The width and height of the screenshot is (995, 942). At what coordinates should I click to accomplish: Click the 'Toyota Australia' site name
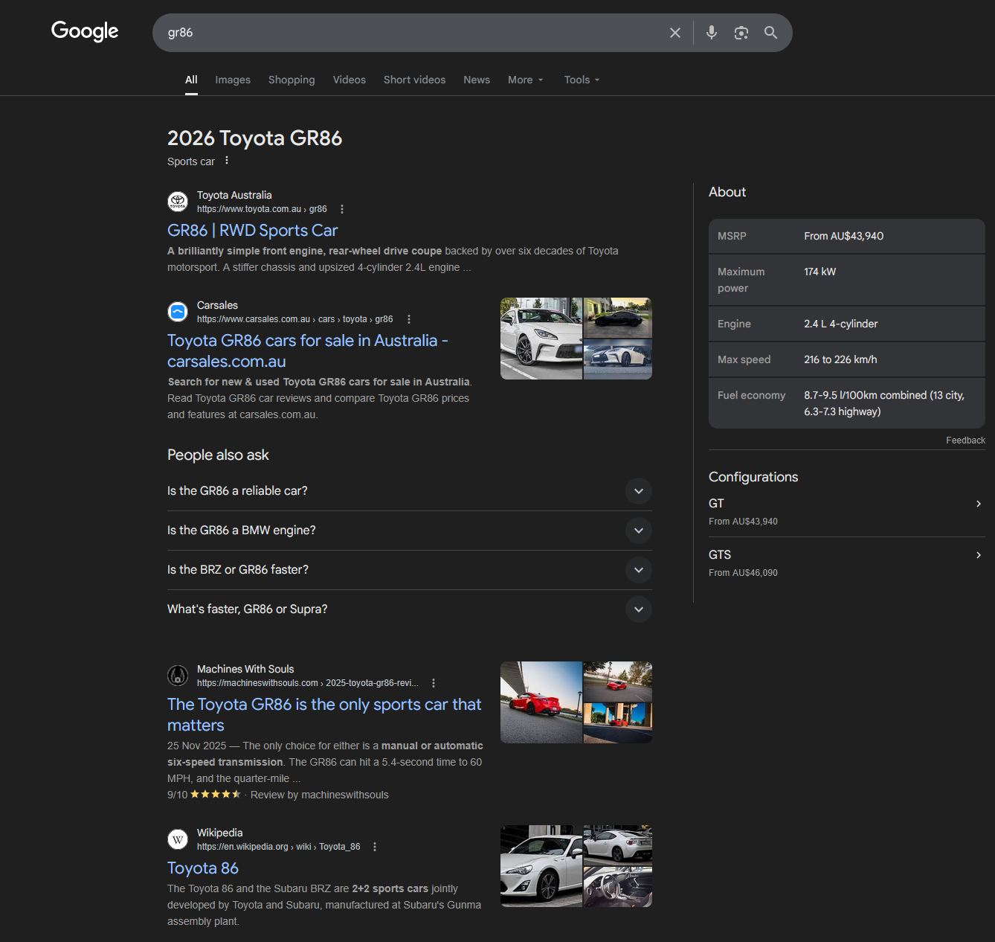[234, 195]
